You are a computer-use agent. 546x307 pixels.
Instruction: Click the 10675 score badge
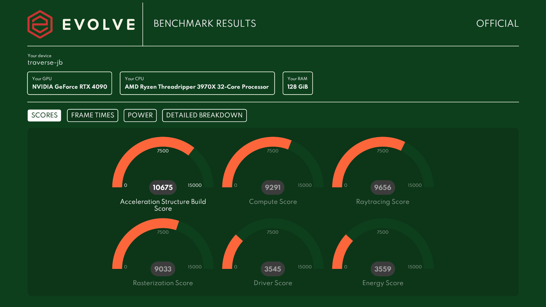[x=163, y=187]
